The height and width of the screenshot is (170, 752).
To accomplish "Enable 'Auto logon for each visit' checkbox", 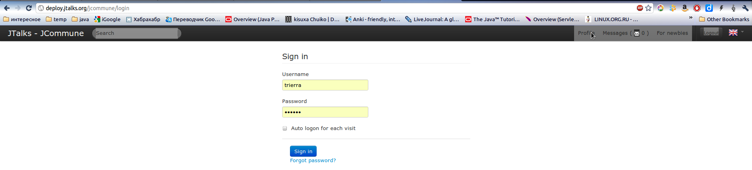I will [x=285, y=128].
